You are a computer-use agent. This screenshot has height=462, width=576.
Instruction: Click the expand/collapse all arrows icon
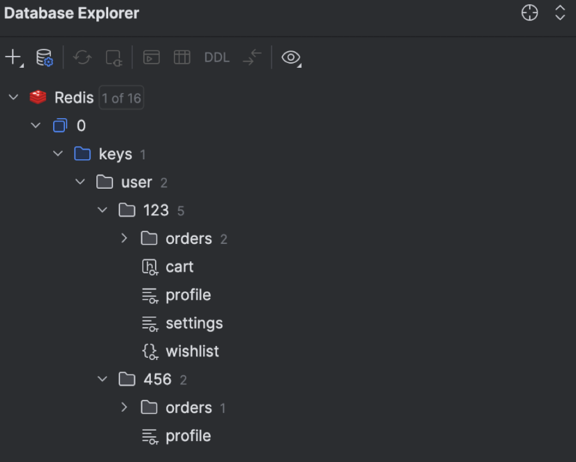point(560,13)
